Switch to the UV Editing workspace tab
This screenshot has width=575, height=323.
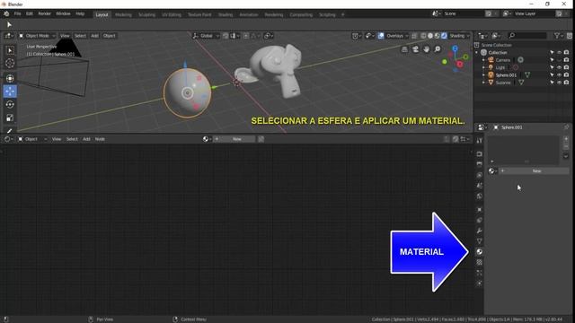(x=172, y=14)
